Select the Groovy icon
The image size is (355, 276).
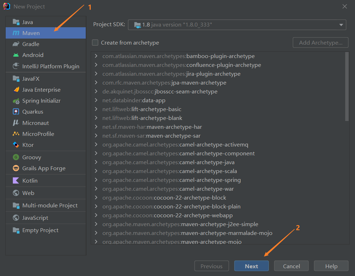click(x=16, y=157)
